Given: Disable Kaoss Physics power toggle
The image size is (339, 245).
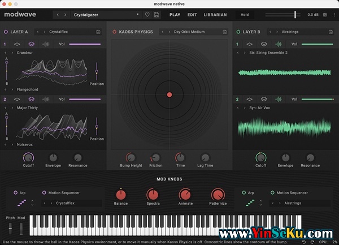Looking at the screenshot, I should pyautogui.click(x=114, y=32).
